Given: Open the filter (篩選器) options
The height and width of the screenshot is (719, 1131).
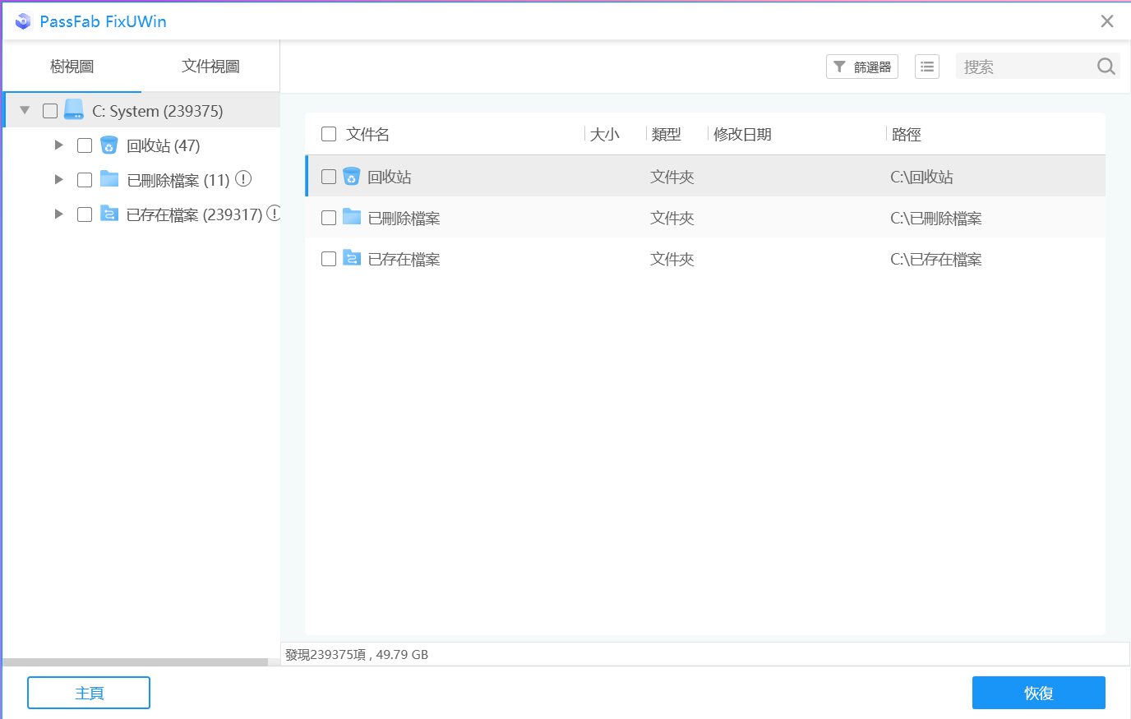Looking at the screenshot, I should coord(861,66).
